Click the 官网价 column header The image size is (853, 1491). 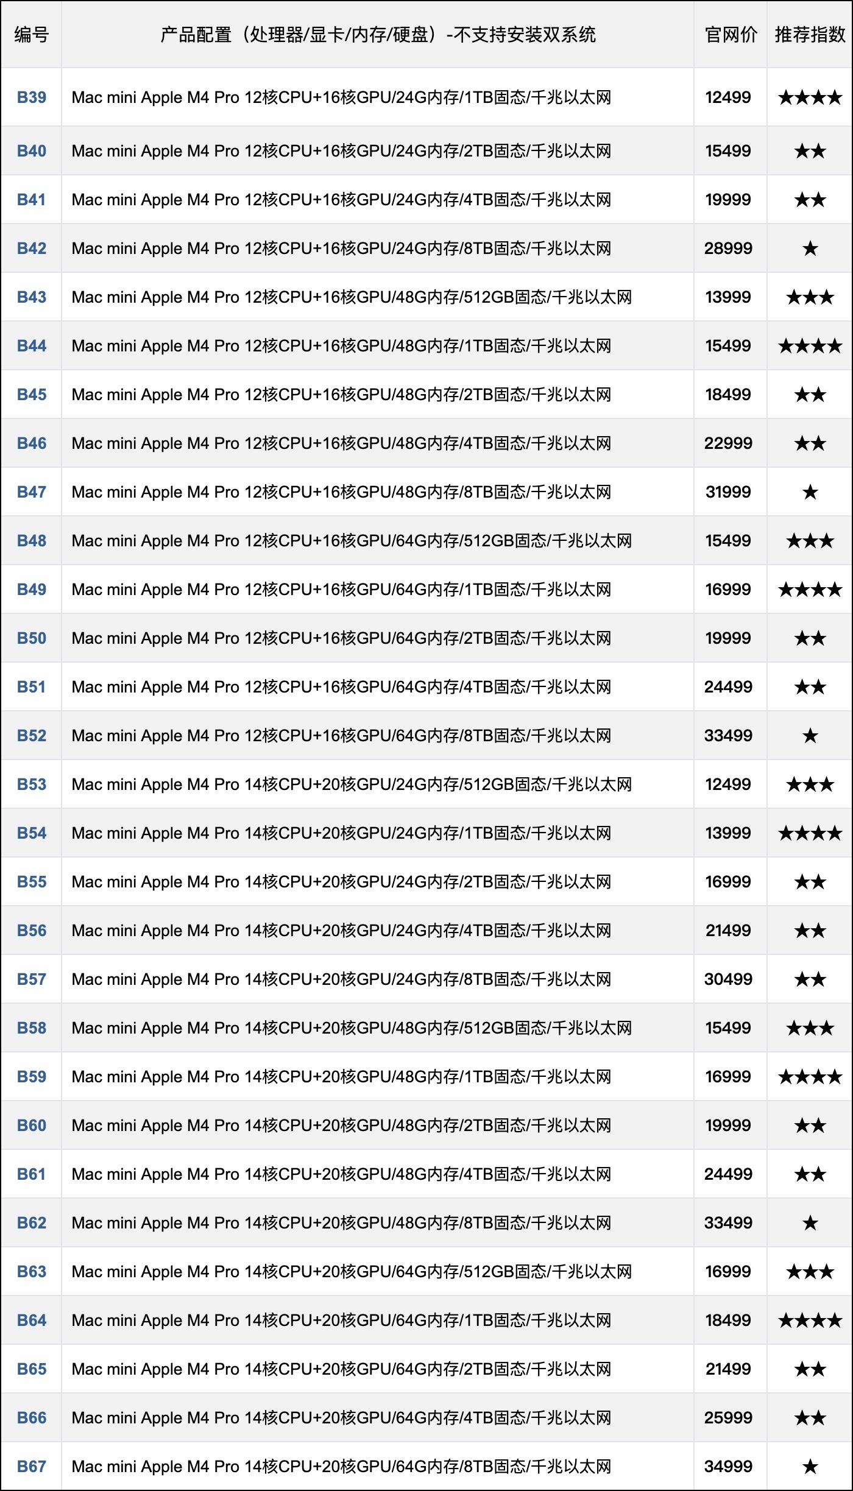[731, 35]
